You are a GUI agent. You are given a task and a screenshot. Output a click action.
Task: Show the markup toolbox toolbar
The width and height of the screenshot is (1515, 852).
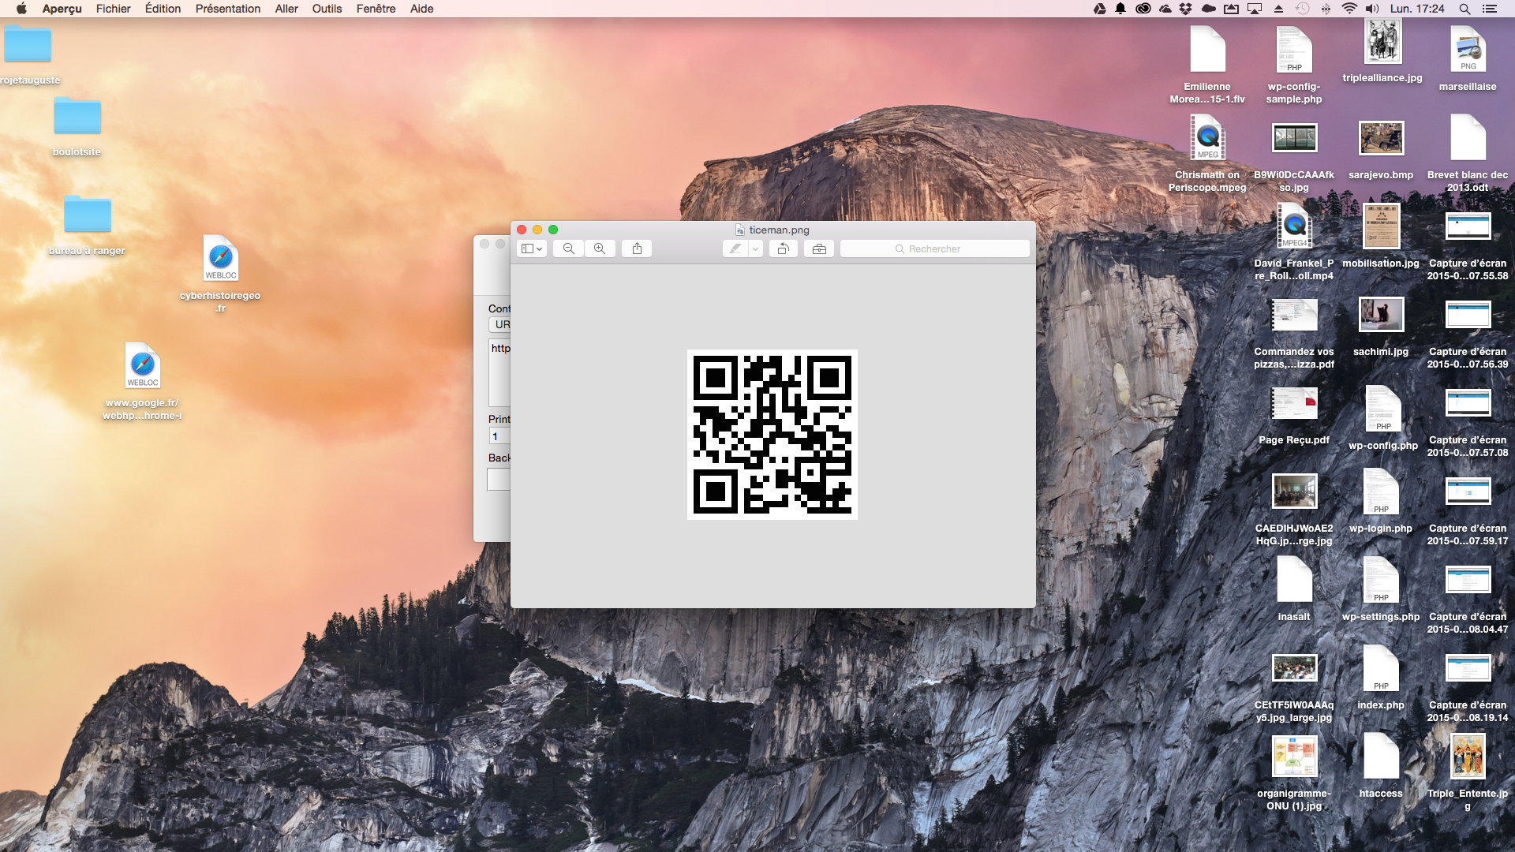(819, 248)
